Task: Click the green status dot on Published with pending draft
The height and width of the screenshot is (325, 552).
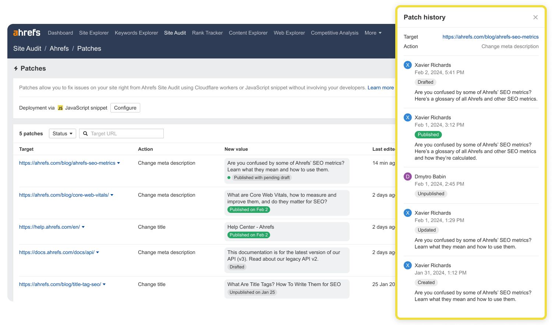Action: [x=230, y=178]
